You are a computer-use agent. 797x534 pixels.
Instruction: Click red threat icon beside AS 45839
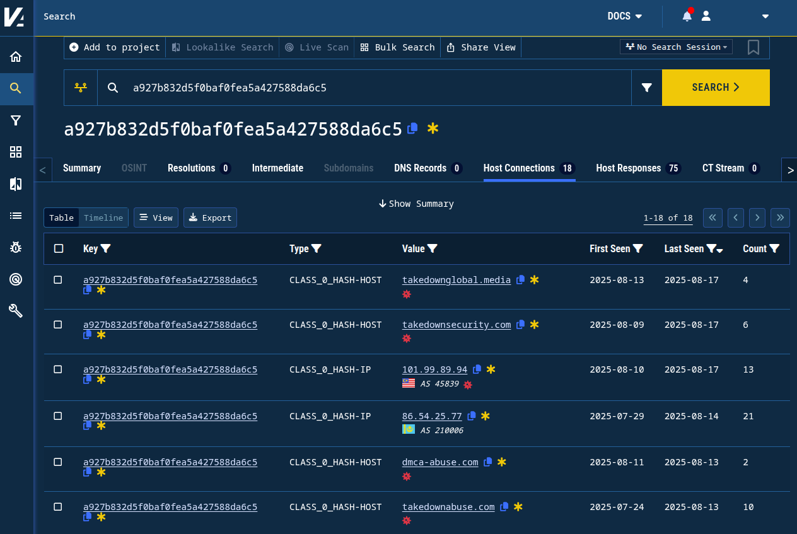click(x=467, y=385)
